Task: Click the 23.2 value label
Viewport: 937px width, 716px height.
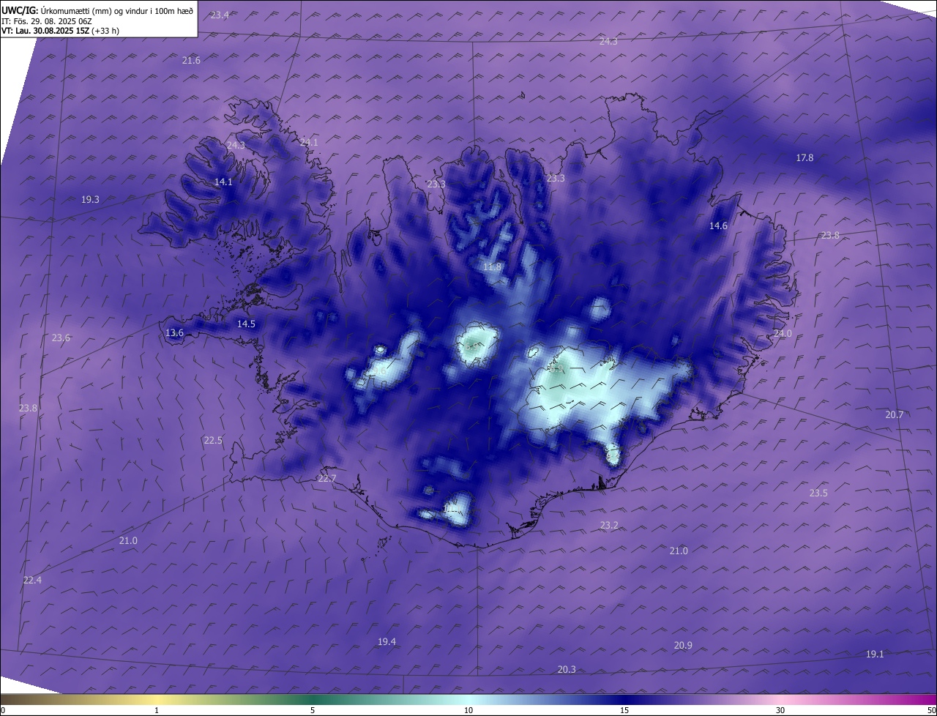Action: click(609, 525)
